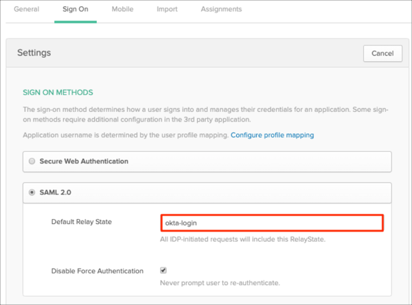The width and height of the screenshot is (412, 305).
Task: Open the Assignments tab
Action: tap(221, 10)
